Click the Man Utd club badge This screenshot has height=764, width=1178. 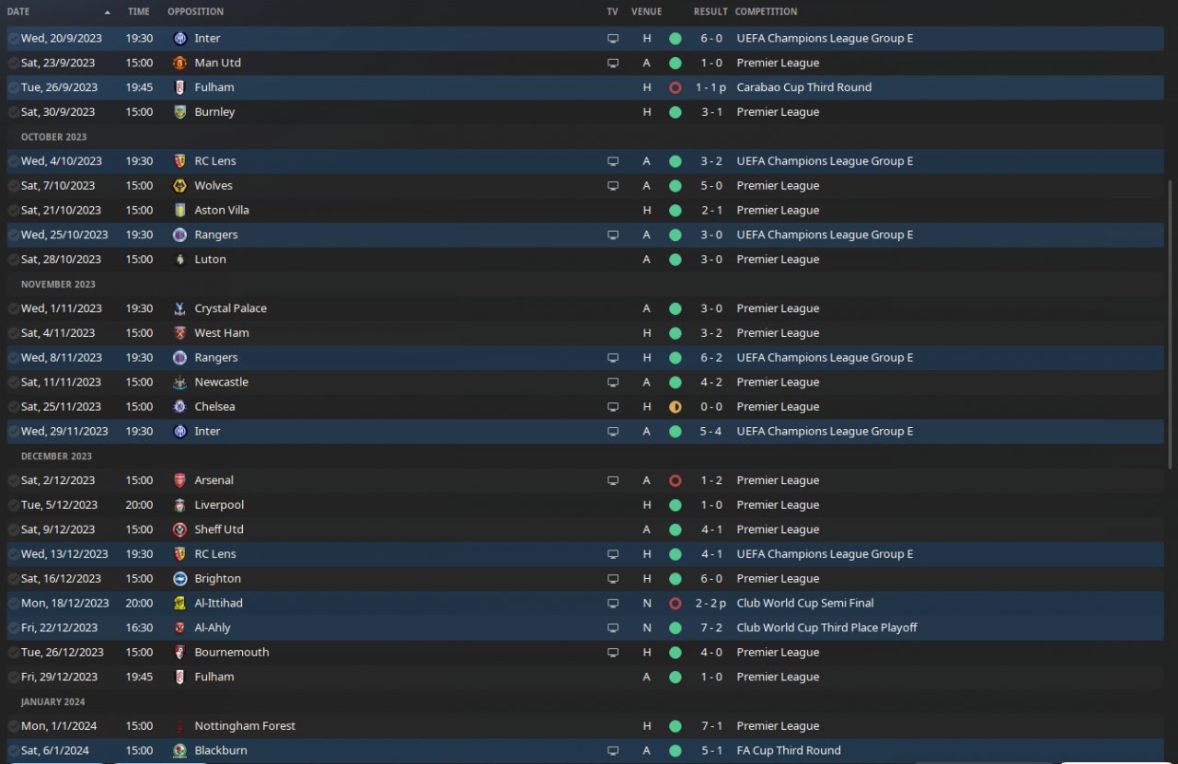tap(179, 63)
